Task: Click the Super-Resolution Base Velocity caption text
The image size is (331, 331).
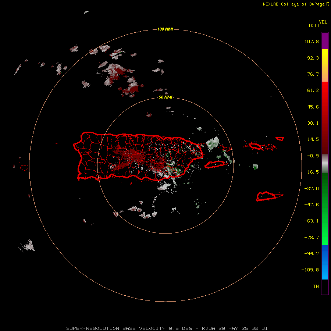Action: pos(167,328)
